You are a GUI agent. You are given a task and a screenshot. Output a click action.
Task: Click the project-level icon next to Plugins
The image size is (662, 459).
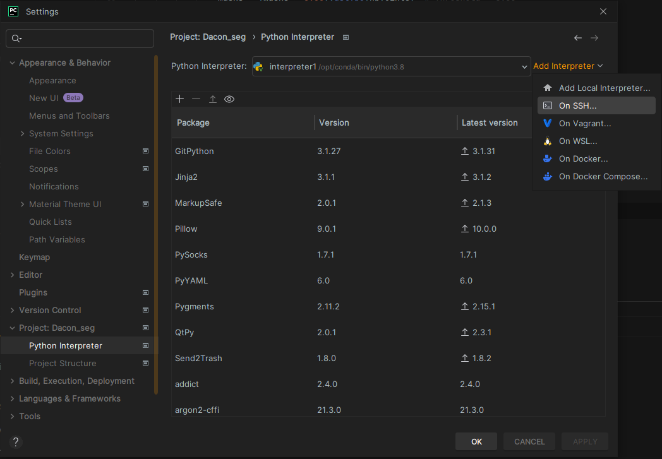pyautogui.click(x=146, y=292)
